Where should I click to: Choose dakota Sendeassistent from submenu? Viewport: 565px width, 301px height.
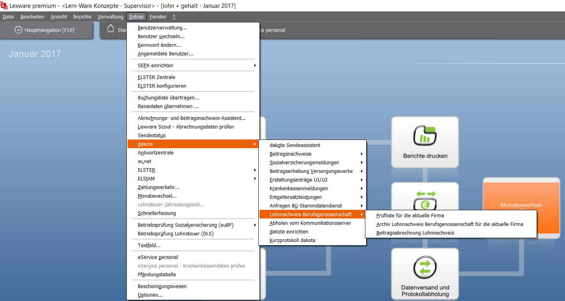point(295,145)
